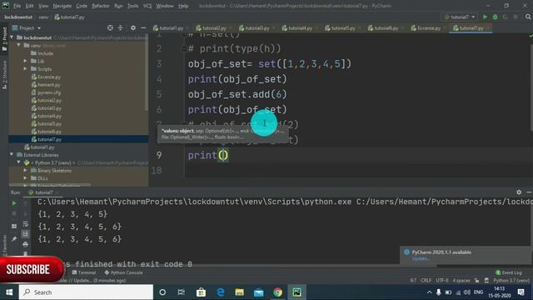This screenshot has height=300, width=533.
Task: Select pyvenv.cfg in project tree
Action: click(x=49, y=92)
